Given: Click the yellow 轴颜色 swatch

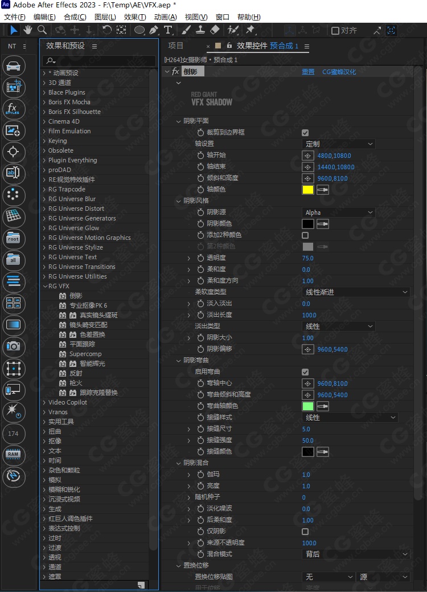Looking at the screenshot, I should (308, 190).
